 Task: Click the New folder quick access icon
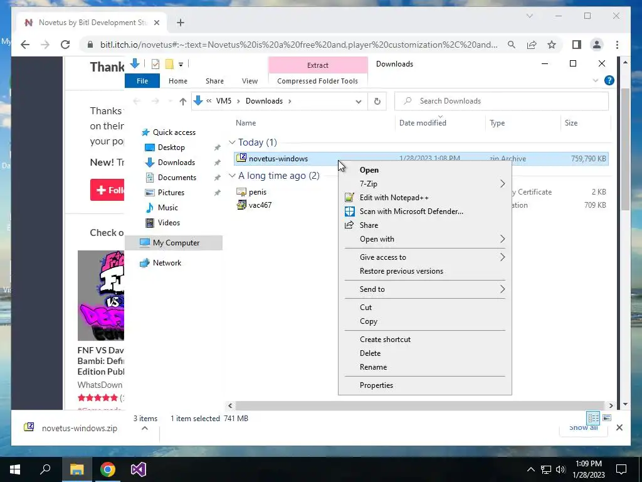pos(169,64)
